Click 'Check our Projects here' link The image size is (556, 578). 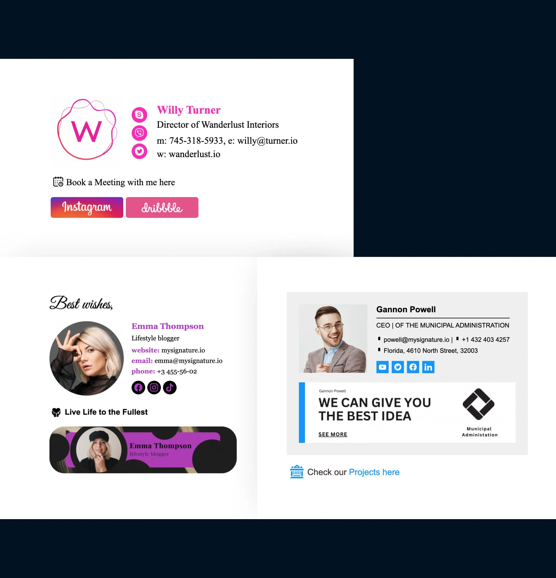click(x=374, y=472)
